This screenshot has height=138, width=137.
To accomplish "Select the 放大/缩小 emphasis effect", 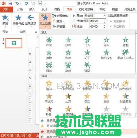I will pos(125,85).
